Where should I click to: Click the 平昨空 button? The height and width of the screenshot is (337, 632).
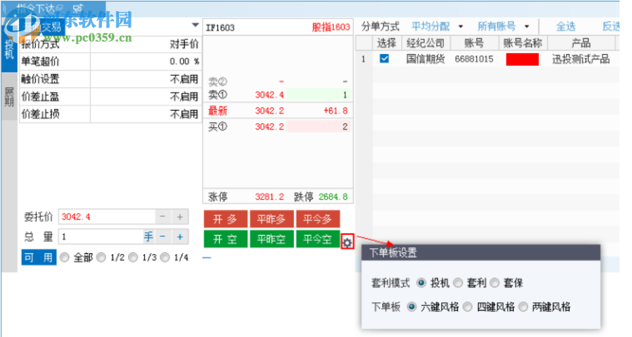271,239
